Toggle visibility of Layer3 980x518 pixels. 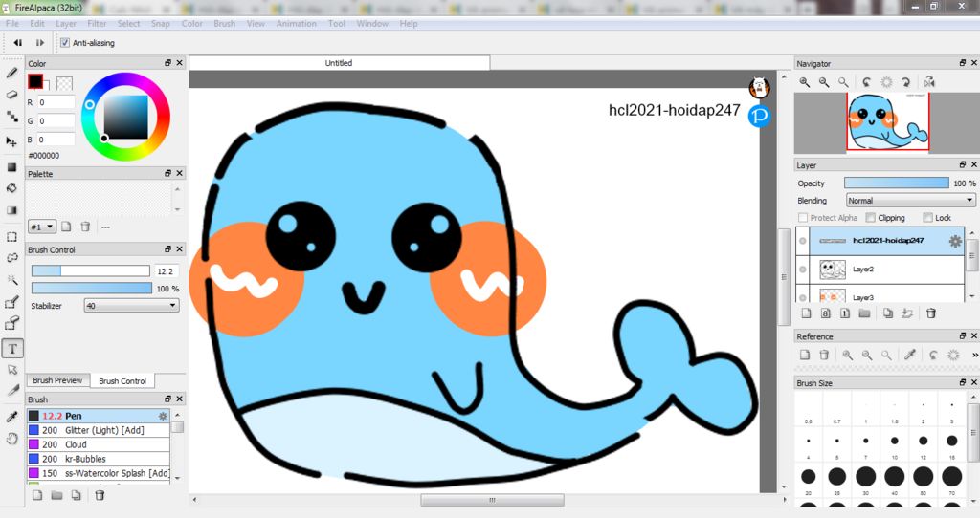tap(803, 295)
